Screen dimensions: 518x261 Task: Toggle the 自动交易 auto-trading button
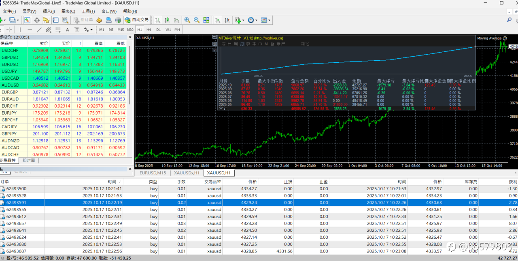coord(137,20)
